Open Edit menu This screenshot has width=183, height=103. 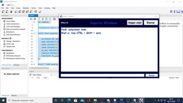click(x=7, y=8)
